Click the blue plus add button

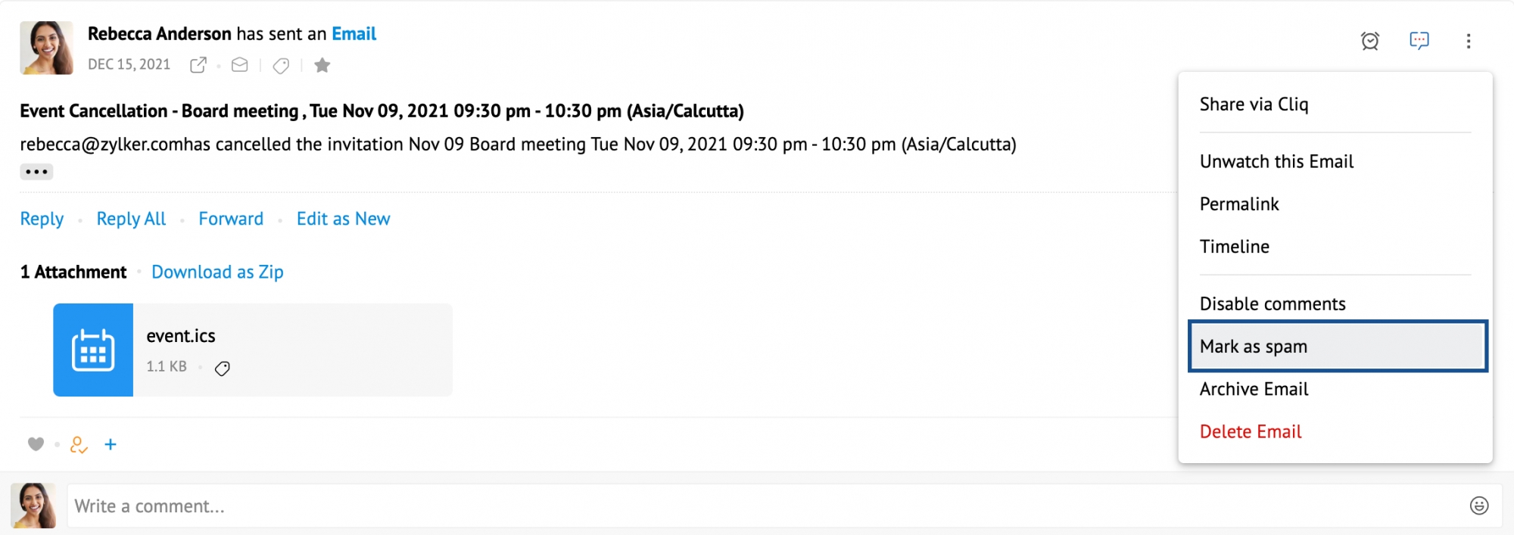click(111, 444)
